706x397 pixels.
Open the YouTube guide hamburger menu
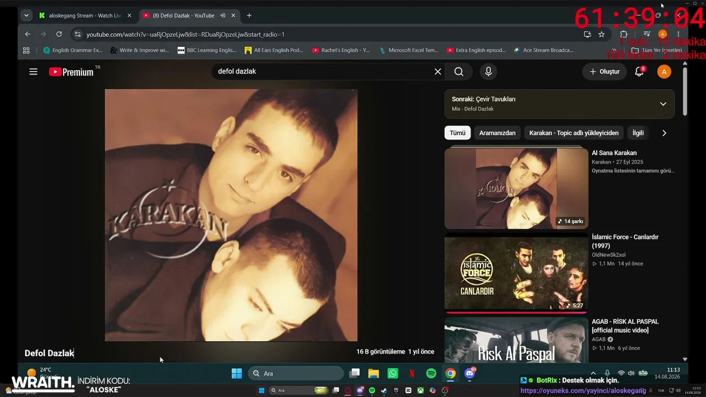33,72
